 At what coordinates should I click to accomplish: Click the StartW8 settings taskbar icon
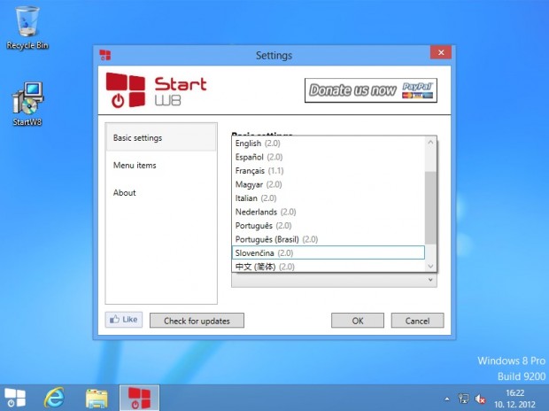coord(139,398)
